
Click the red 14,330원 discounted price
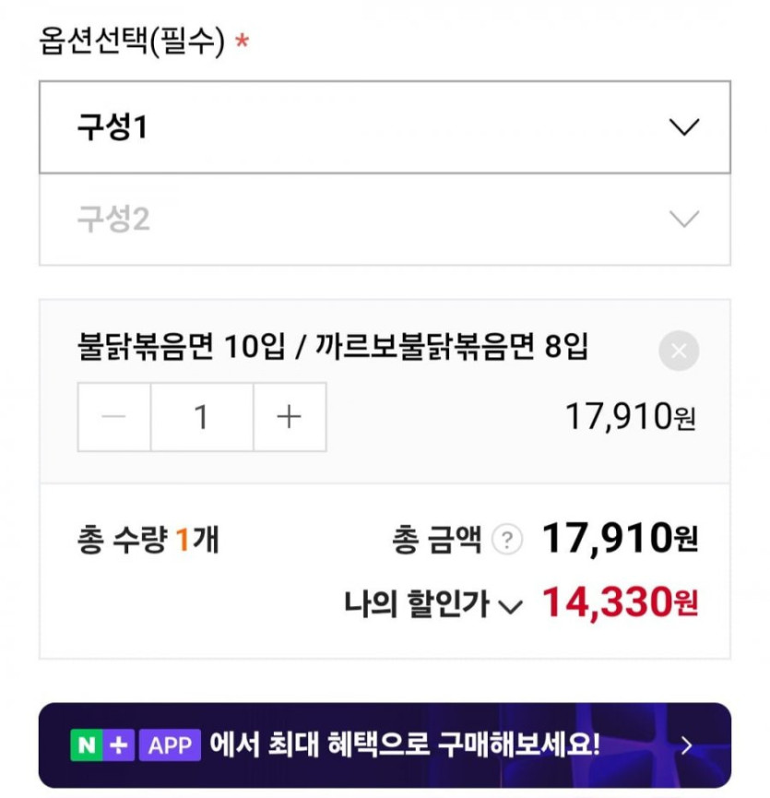click(x=619, y=602)
